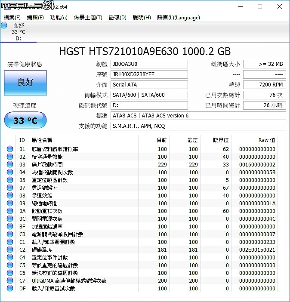Click the serial number field JR100XD3238YEE
The width and height of the screenshot is (290, 302).
[x=149, y=74]
